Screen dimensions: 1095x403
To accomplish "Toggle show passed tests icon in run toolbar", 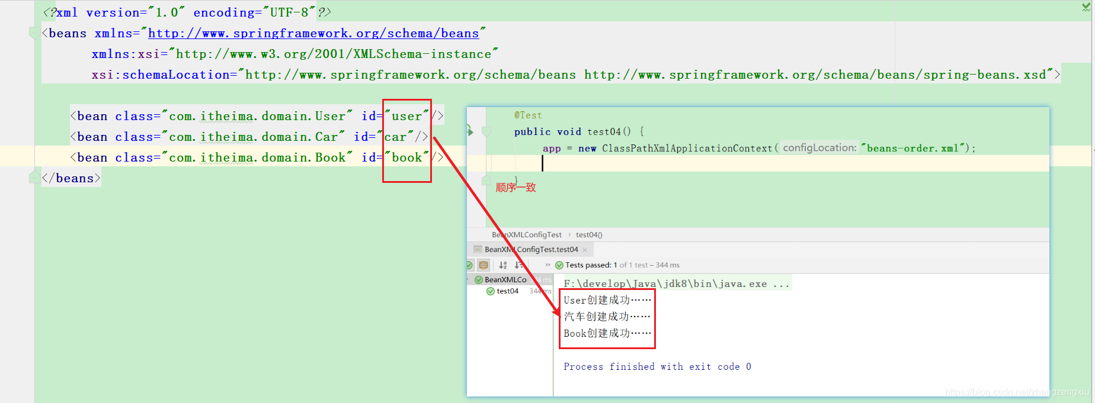I will 469,265.
